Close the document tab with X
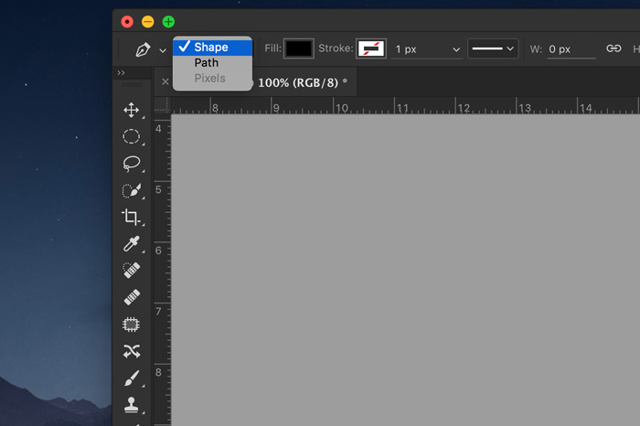Screen dimensions: 640x426 pos(165,81)
